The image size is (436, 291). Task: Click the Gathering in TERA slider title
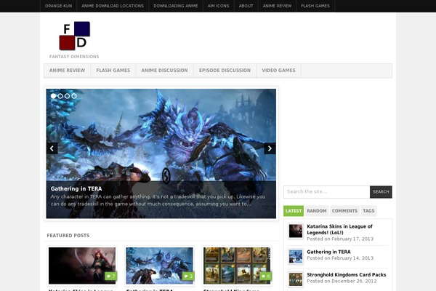click(x=76, y=188)
